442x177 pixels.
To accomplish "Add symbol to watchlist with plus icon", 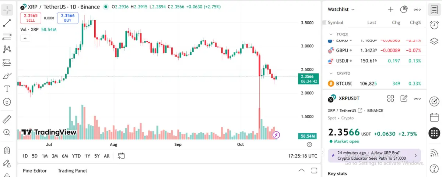I will coord(391,10).
